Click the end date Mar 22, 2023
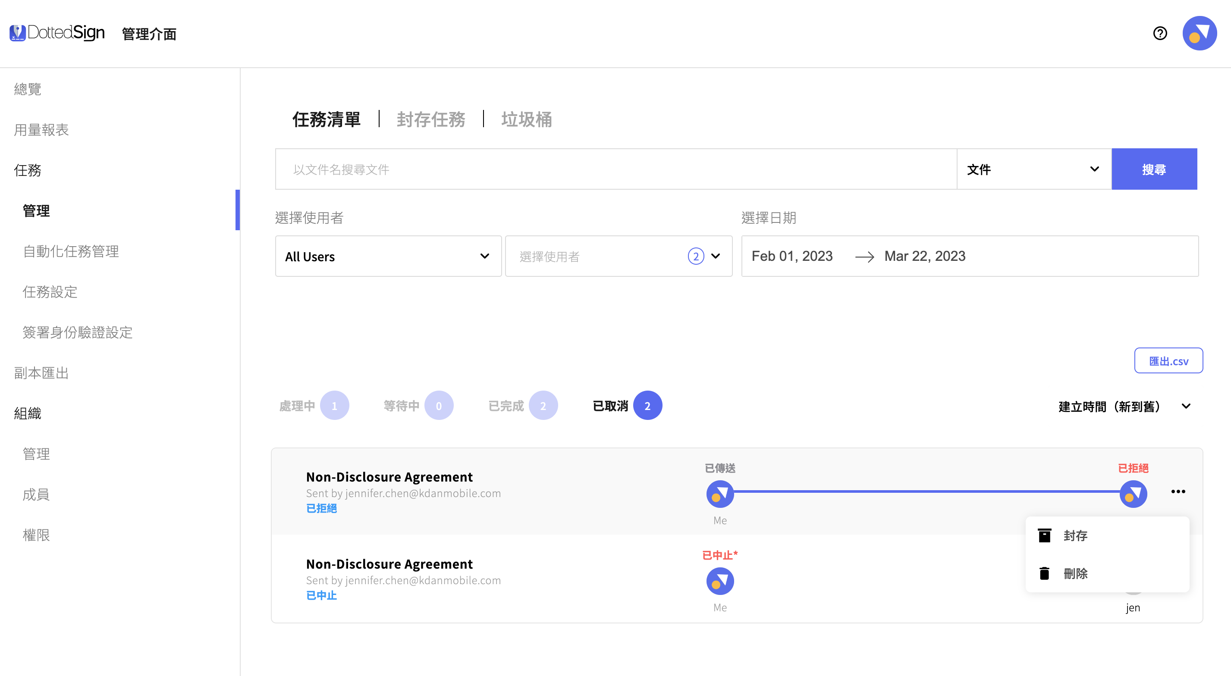Image resolution: width=1231 pixels, height=676 pixels. (x=925, y=256)
